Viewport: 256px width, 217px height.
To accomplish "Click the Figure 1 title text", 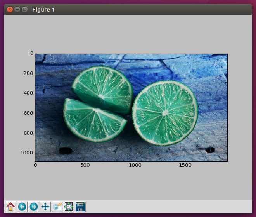I will pos(43,10).
